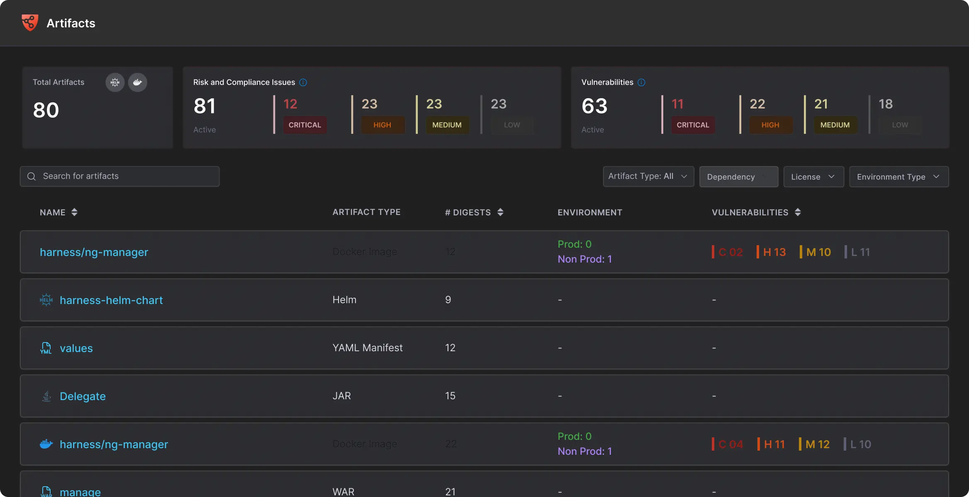The height and width of the screenshot is (497, 969).
Task: Open the manage WAR artifact
Action: tap(80, 492)
